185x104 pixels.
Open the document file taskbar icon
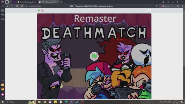[x=61, y=102]
